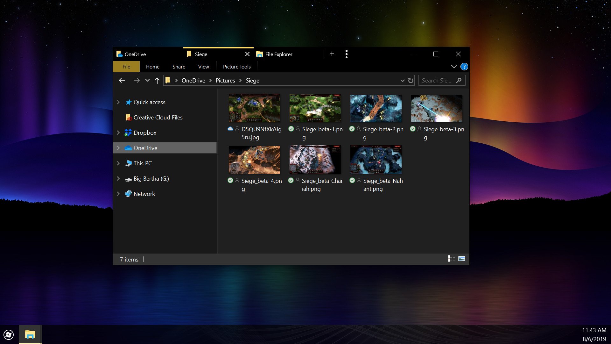Expand the ribbon with chevron
This screenshot has width=611, height=344.
(454, 67)
